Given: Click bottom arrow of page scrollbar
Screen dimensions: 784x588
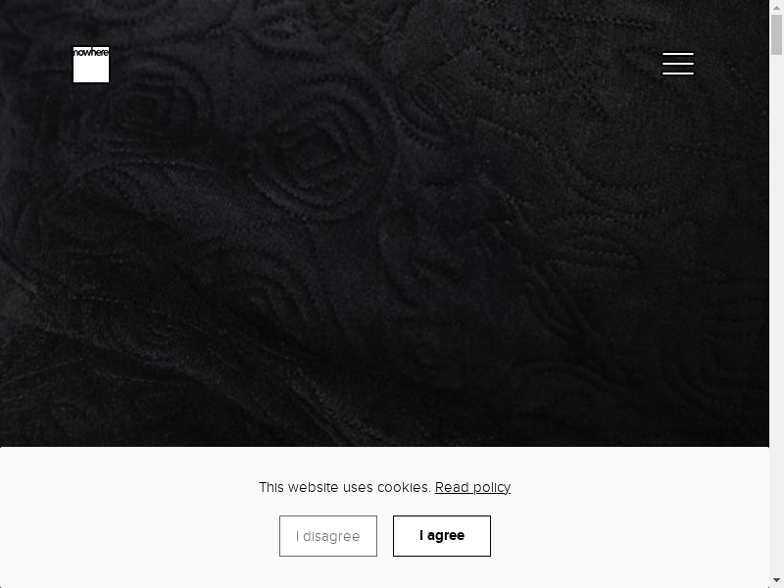Looking at the screenshot, I should coord(776,580).
